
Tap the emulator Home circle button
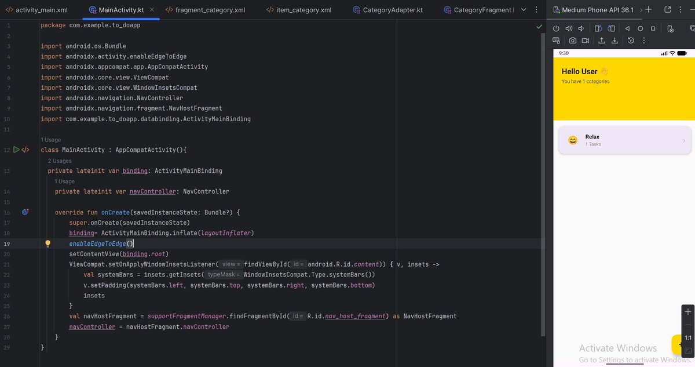pyautogui.click(x=640, y=28)
